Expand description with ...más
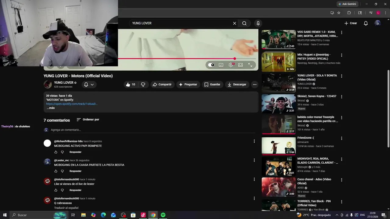 [51, 108]
